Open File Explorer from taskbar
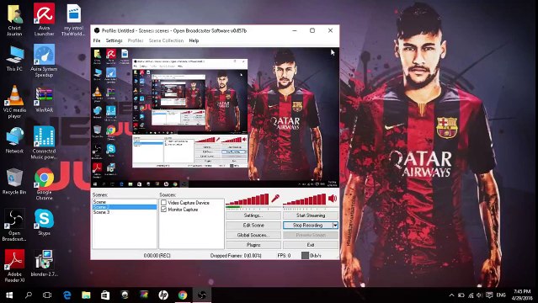538x303 pixels. point(86,295)
